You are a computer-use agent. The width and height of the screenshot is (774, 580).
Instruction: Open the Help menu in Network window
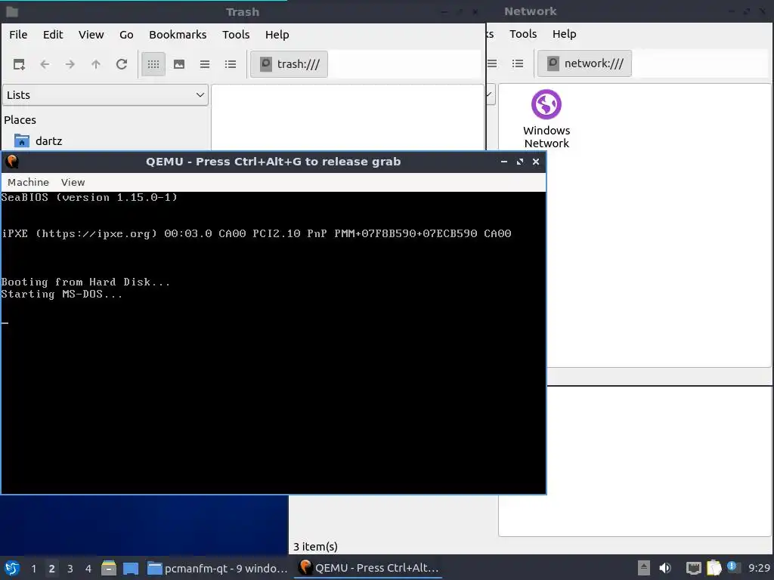tap(564, 33)
